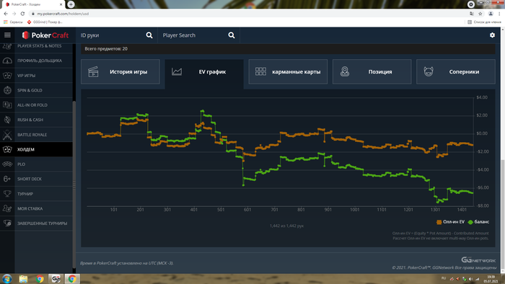The image size is (505, 284).
Task: Open the GGGrind bookmark
Action: click(x=45, y=22)
